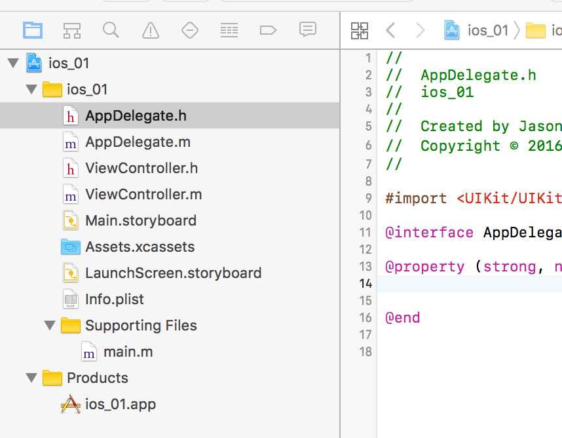Image resolution: width=562 pixels, height=438 pixels.
Task: Open the Find navigator
Action: (x=111, y=30)
